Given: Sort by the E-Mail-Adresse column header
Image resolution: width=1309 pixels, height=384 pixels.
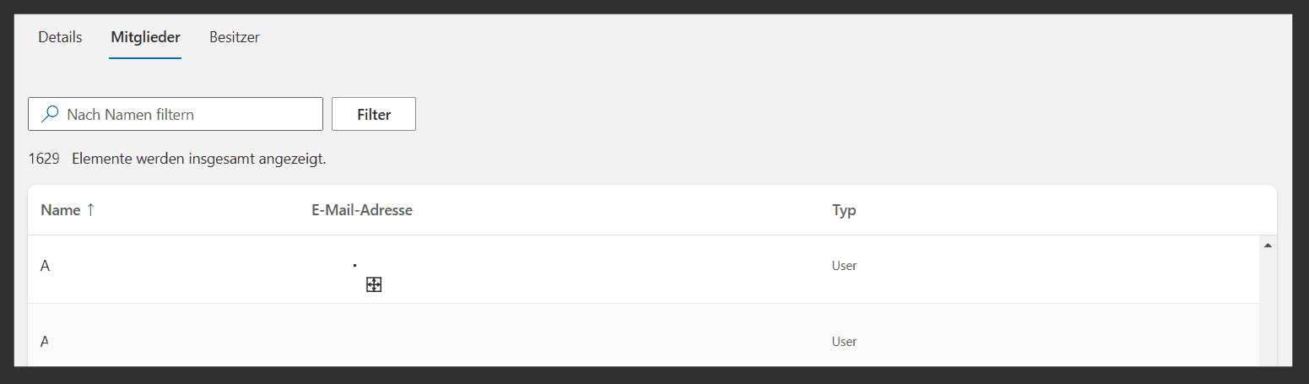Looking at the screenshot, I should coord(361,210).
